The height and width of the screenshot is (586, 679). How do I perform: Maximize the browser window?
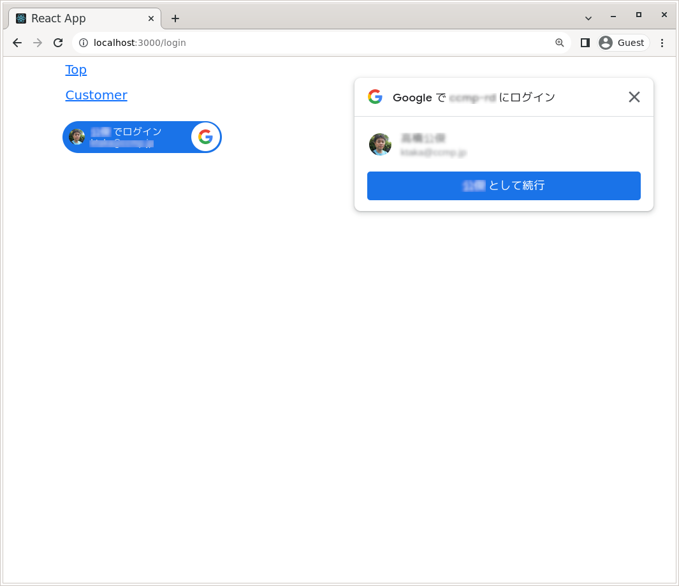point(638,15)
